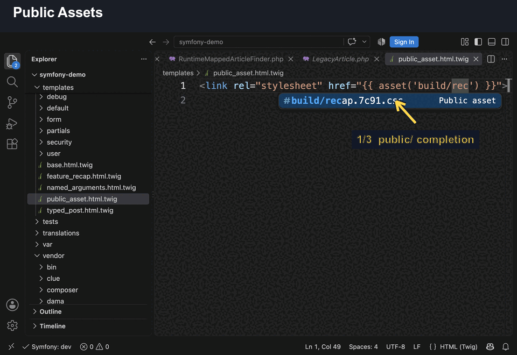This screenshot has height=355, width=517.
Task: Open the chat dropdown chevron
Action: tap(365, 42)
